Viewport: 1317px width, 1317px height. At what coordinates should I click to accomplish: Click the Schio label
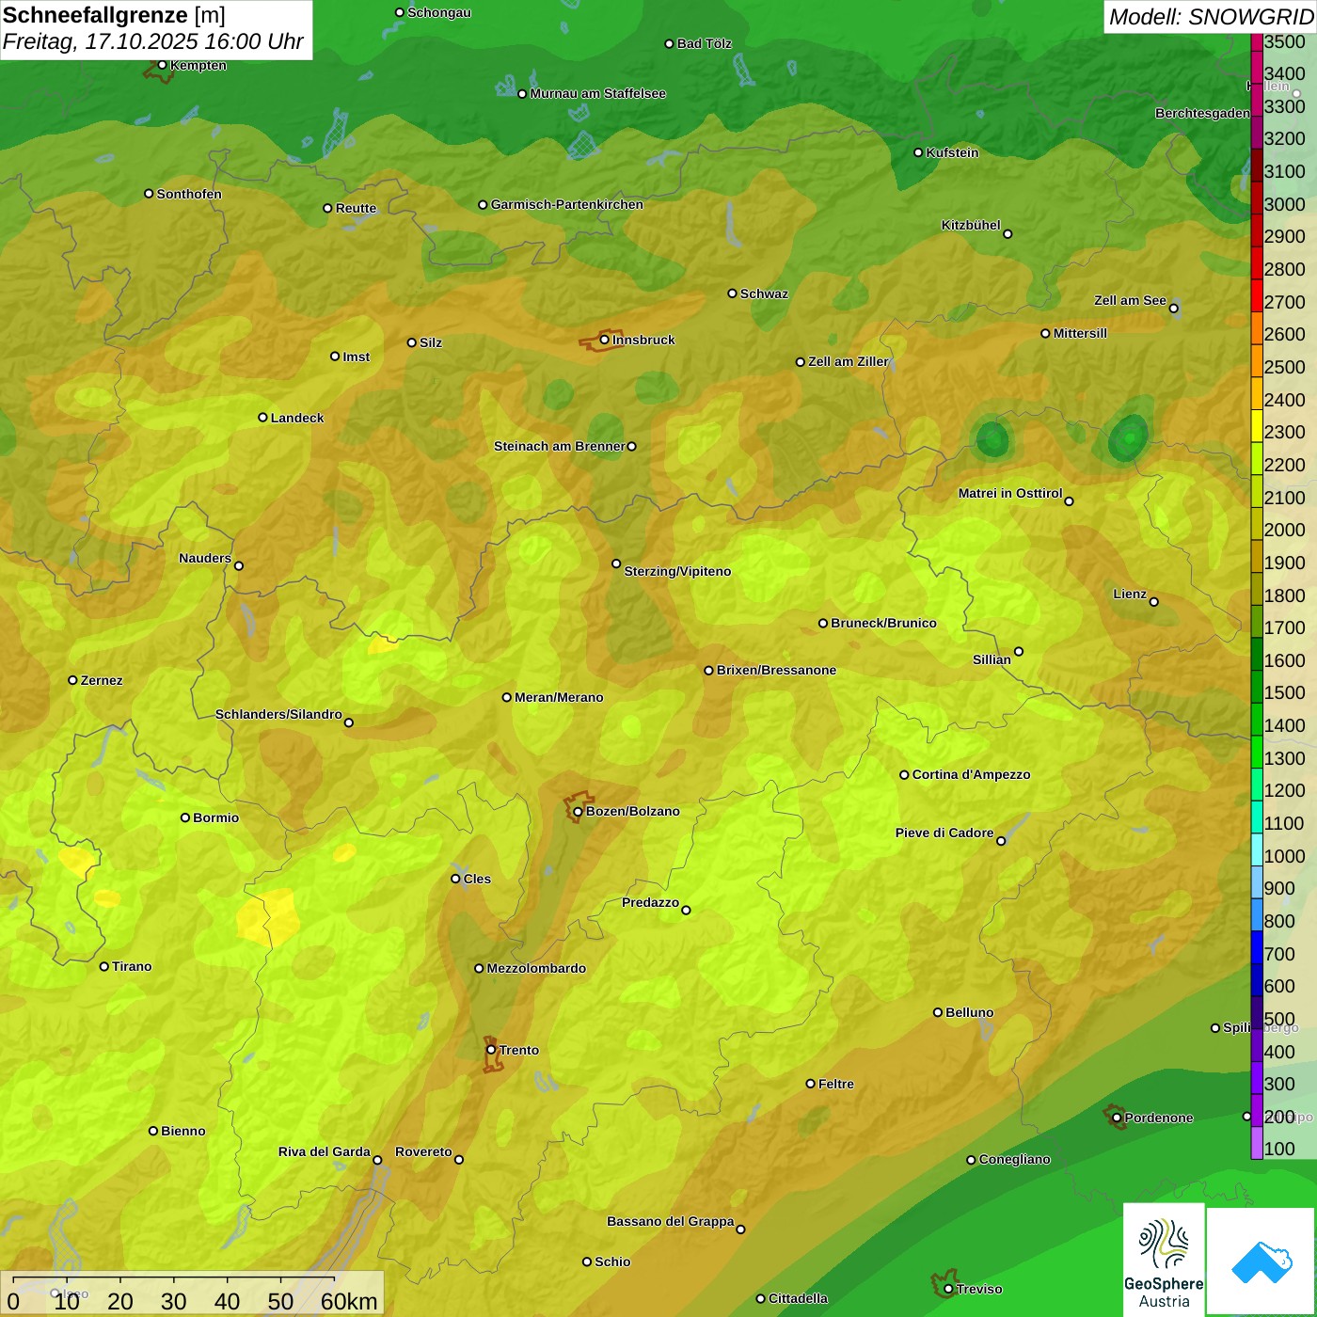point(612,1261)
